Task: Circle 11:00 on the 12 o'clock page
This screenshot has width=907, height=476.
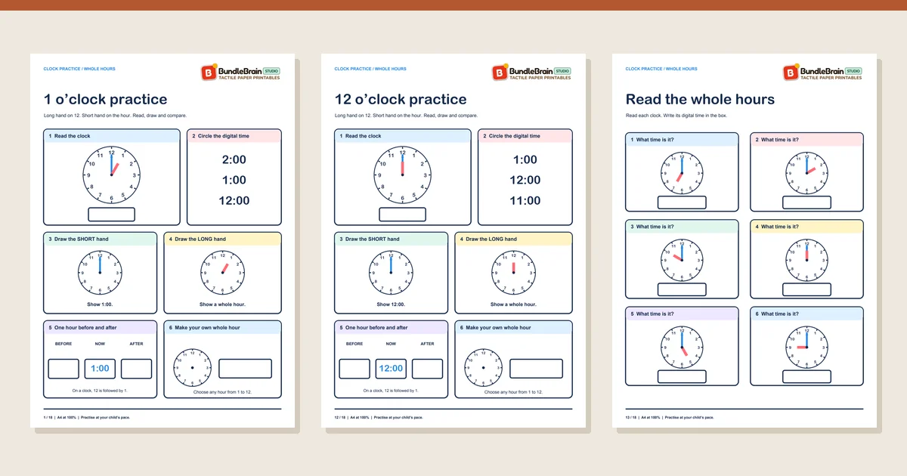Action: [x=525, y=200]
